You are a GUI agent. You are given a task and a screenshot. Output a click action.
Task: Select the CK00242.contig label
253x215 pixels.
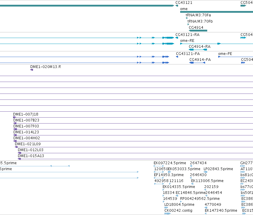(x=178, y=211)
